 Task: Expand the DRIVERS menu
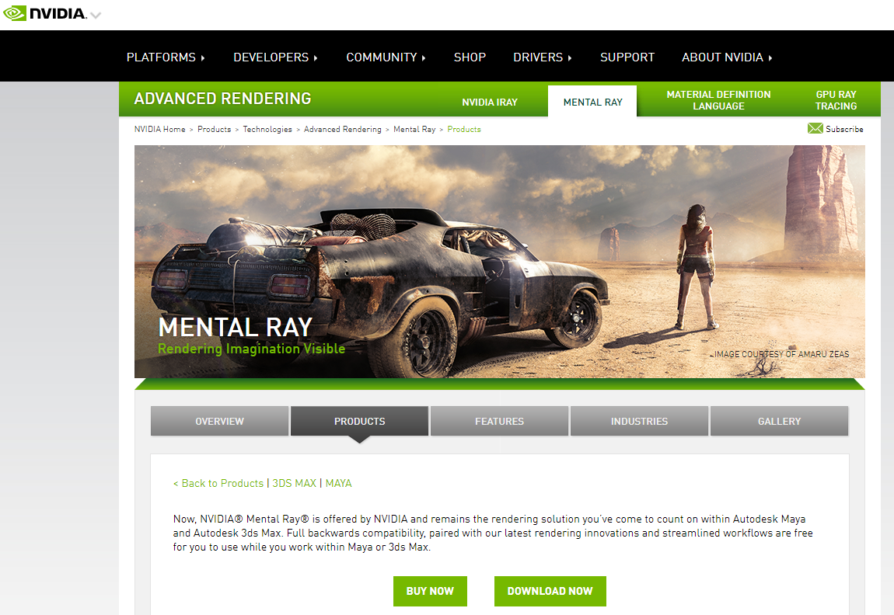point(542,57)
